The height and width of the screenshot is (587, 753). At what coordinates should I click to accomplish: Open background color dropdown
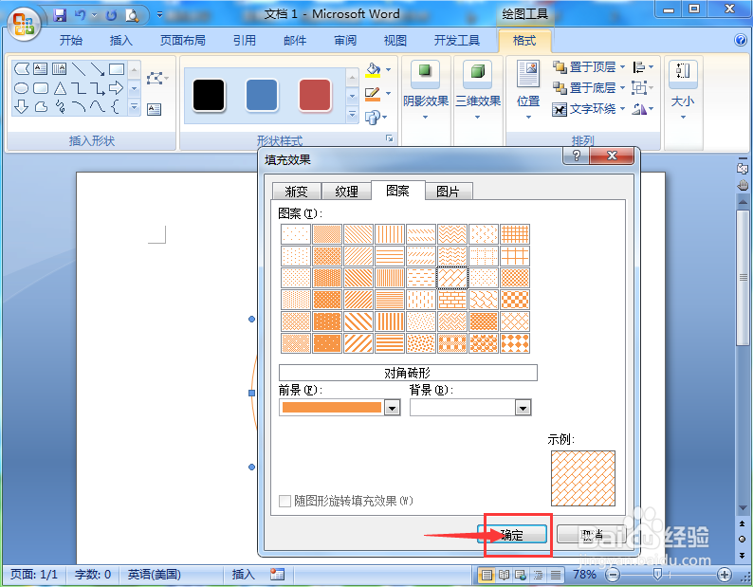pos(523,408)
